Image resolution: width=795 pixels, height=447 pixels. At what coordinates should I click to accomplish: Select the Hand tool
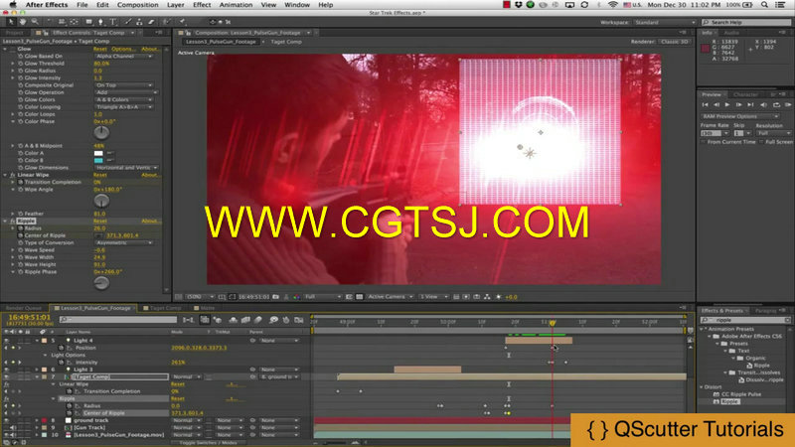22,22
